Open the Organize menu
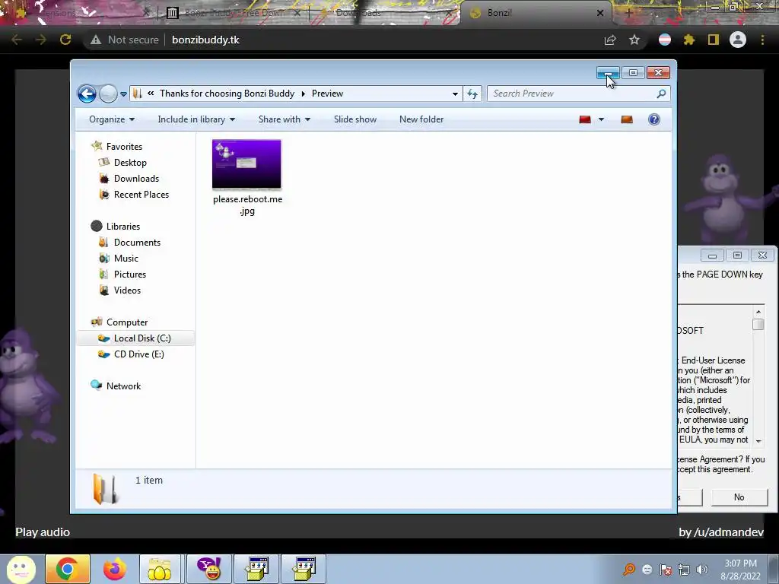 [x=112, y=119]
